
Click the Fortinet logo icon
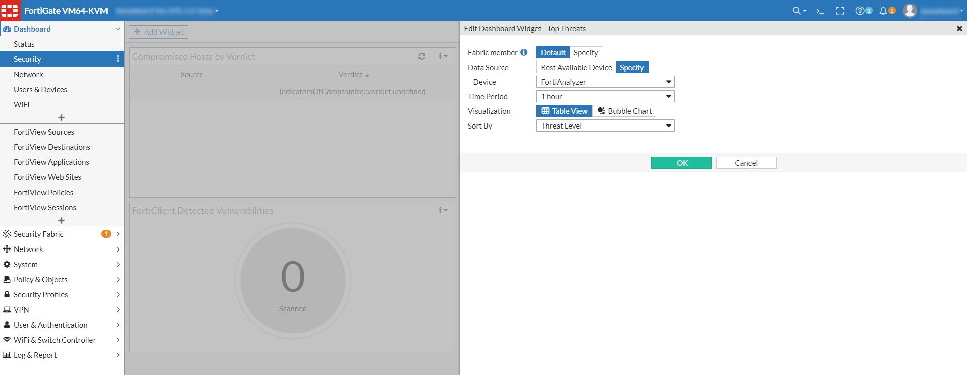pyautogui.click(x=10, y=10)
